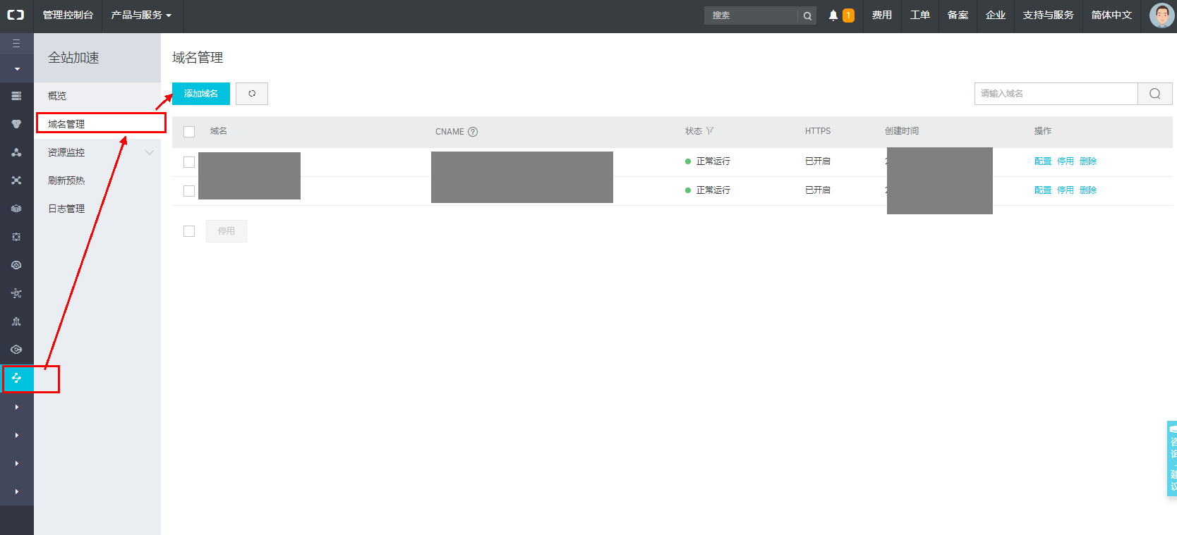Image resolution: width=1177 pixels, height=535 pixels.
Task: Click the 状态 column filter icon
Action: coord(710,131)
